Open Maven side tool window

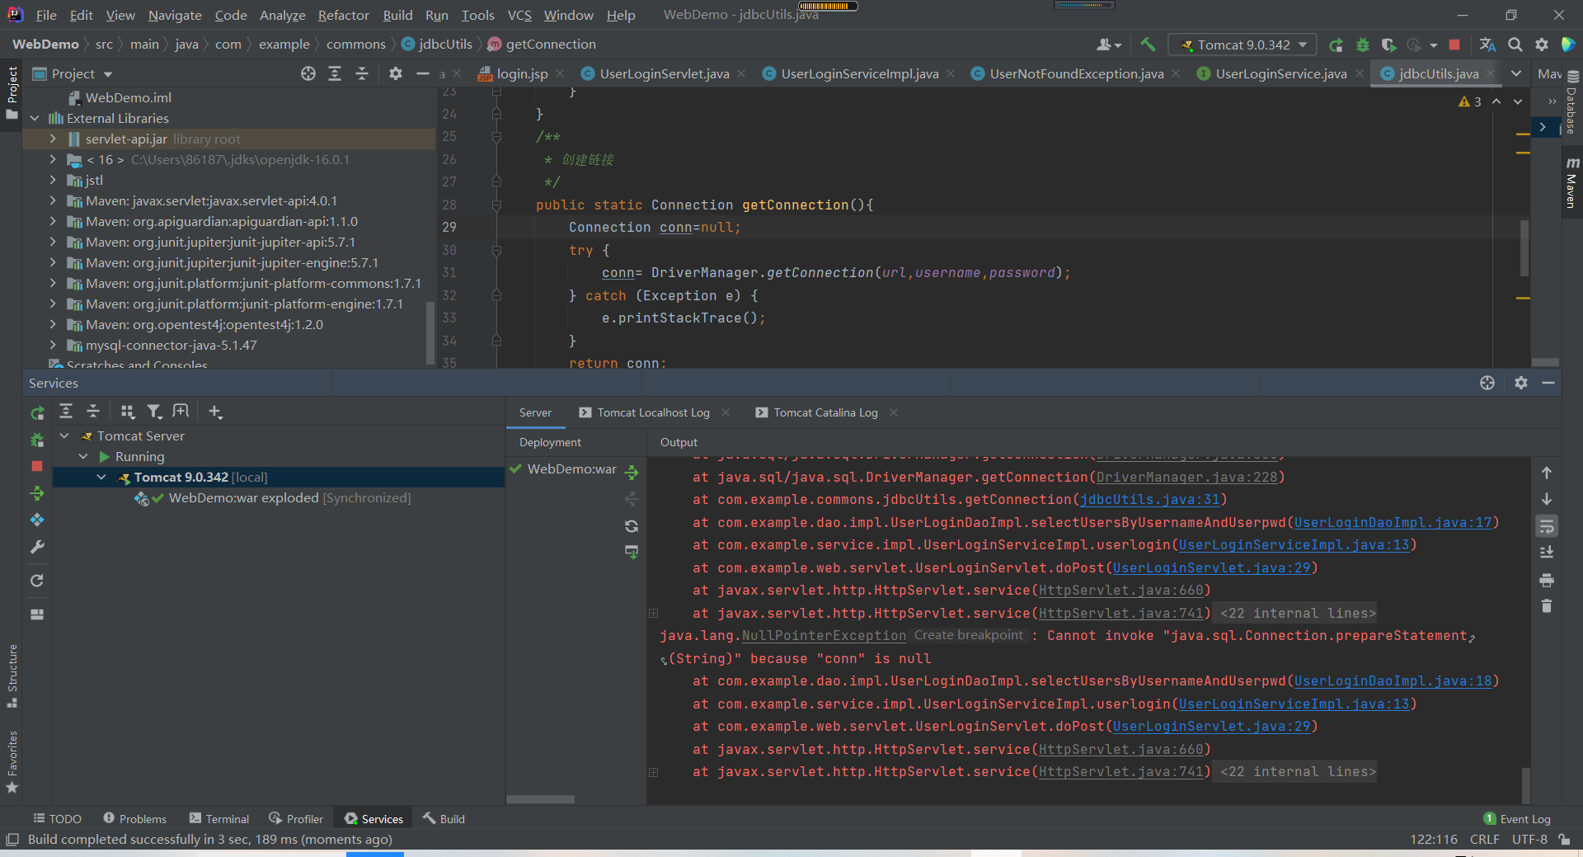[1571, 182]
